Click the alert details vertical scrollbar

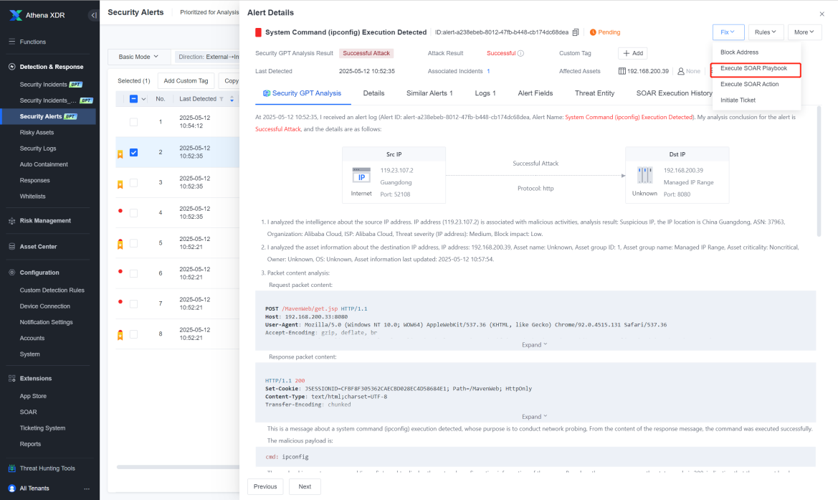pos(819,171)
